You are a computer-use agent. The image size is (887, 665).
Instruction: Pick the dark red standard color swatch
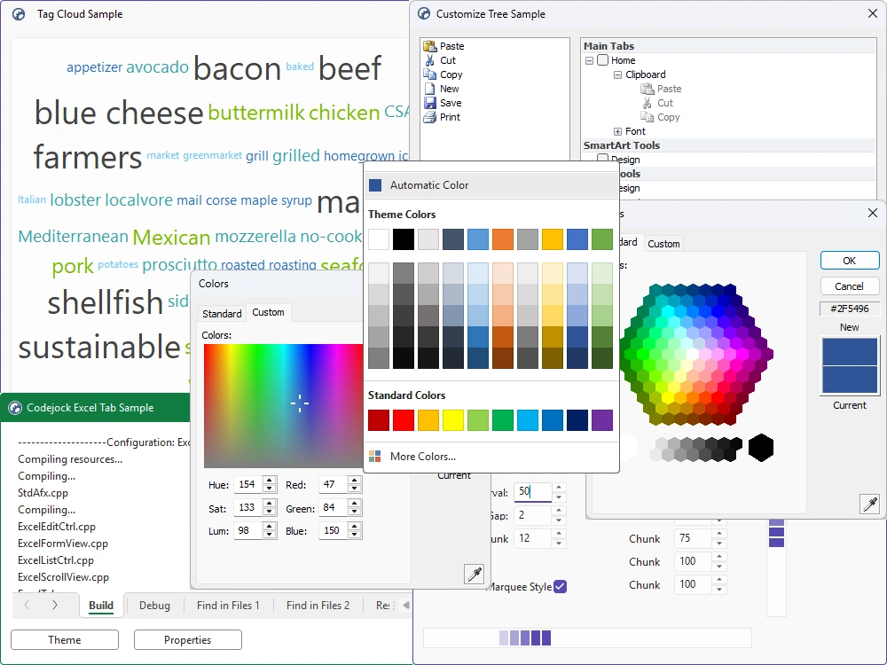click(379, 420)
